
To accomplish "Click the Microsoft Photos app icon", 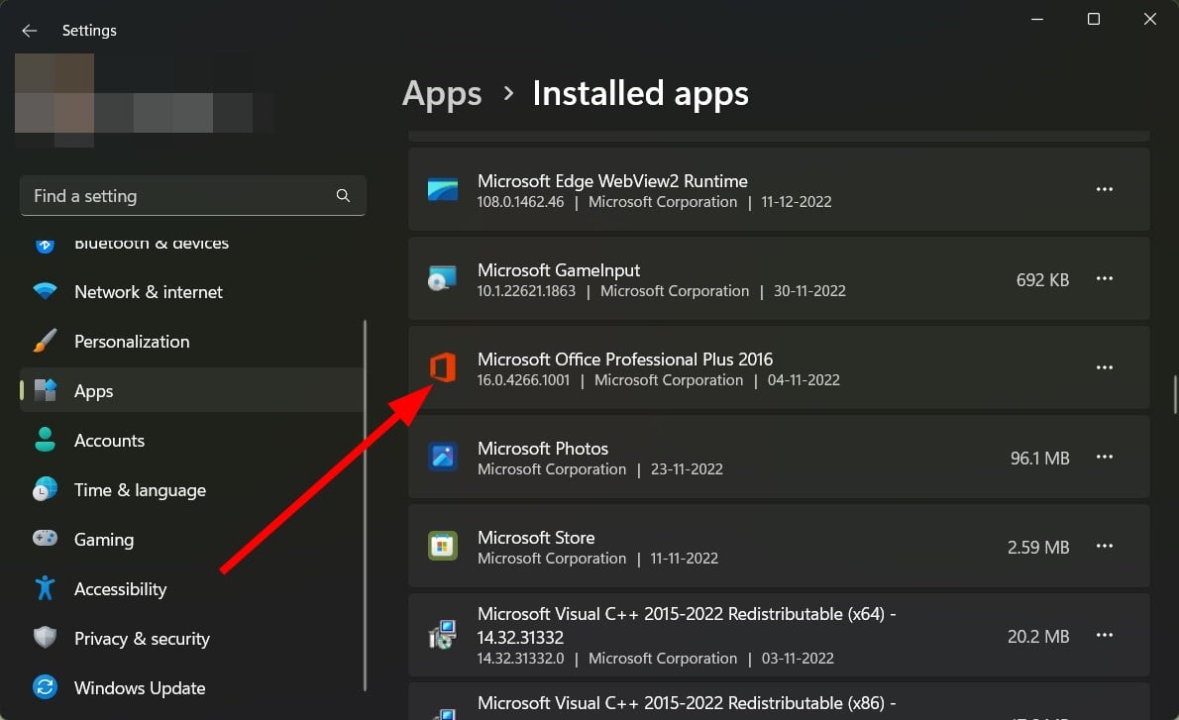I will coord(442,458).
